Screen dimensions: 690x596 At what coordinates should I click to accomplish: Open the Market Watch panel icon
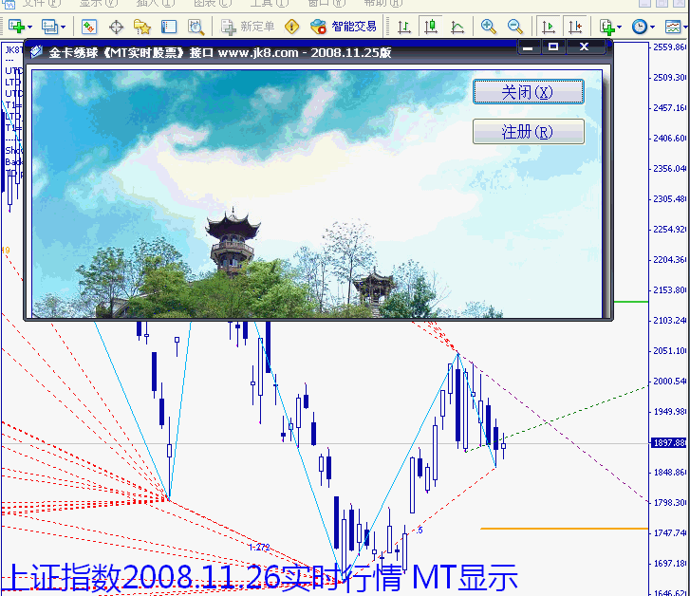(88, 27)
